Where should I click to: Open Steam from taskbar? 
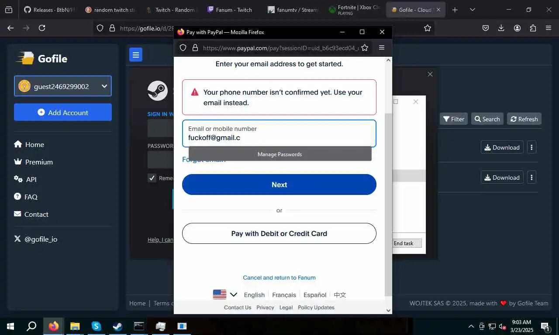(117, 326)
